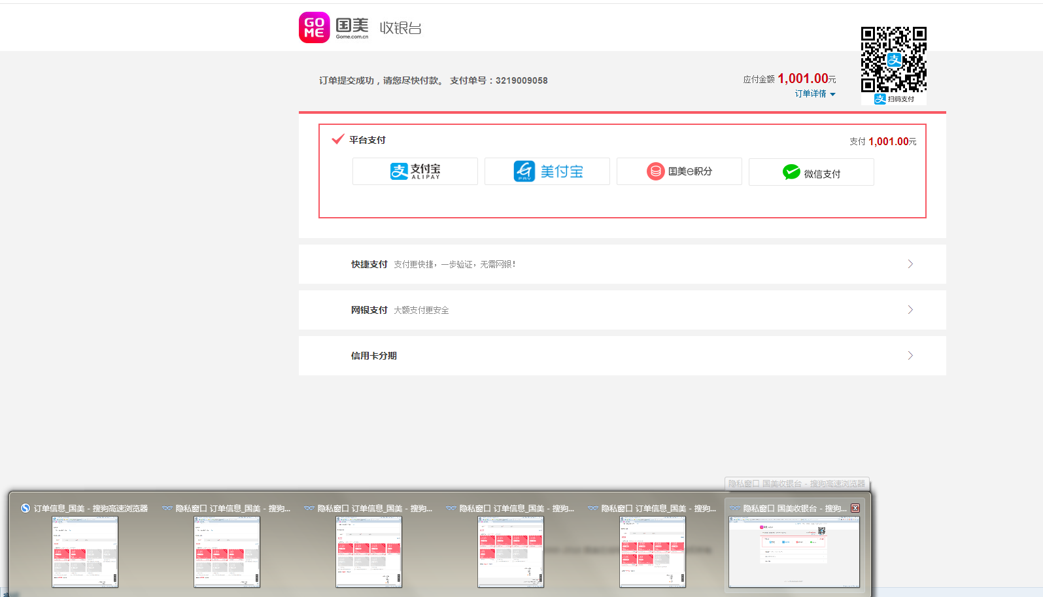Select 美付宝 payment option
The image size is (1043, 597).
point(547,171)
